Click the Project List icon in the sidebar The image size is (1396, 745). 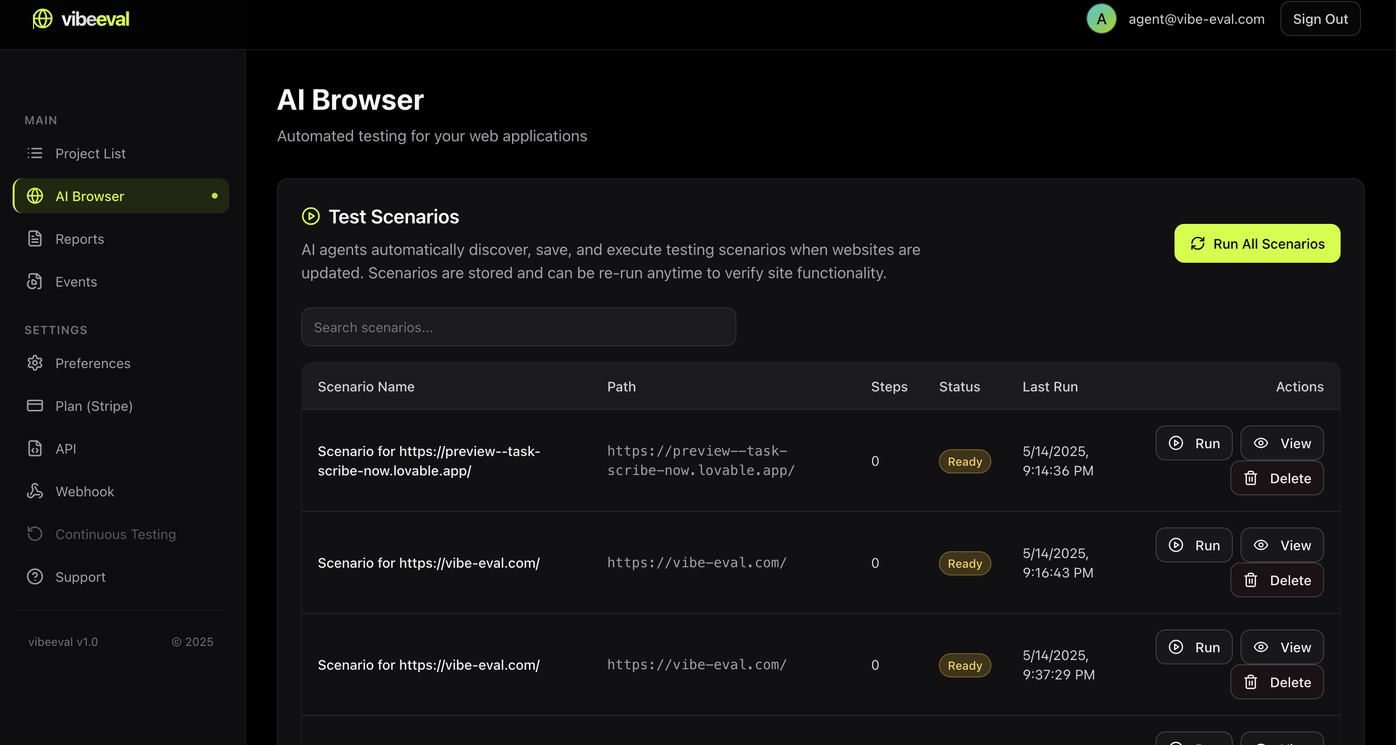pos(34,153)
